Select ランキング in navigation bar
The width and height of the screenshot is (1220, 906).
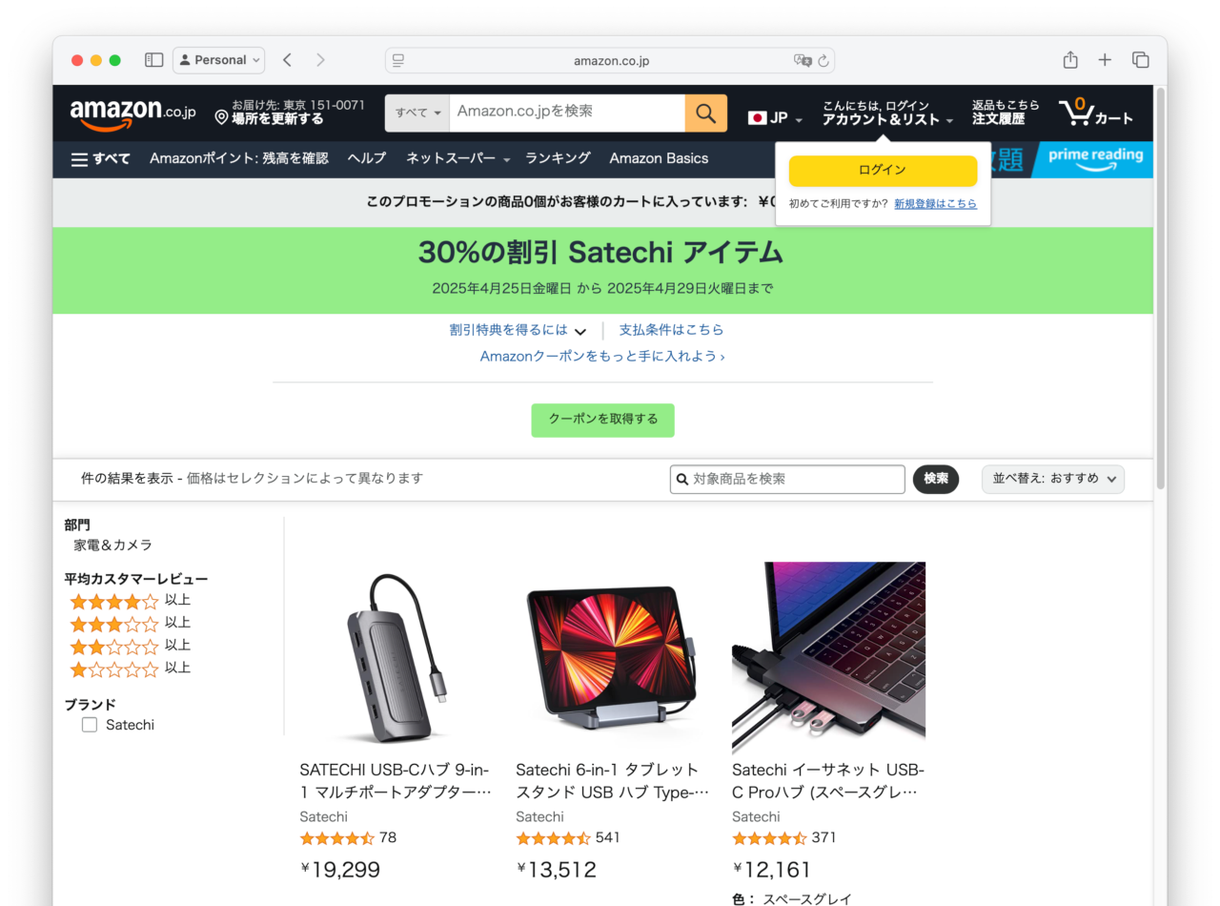pyautogui.click(x=558, y=158)
